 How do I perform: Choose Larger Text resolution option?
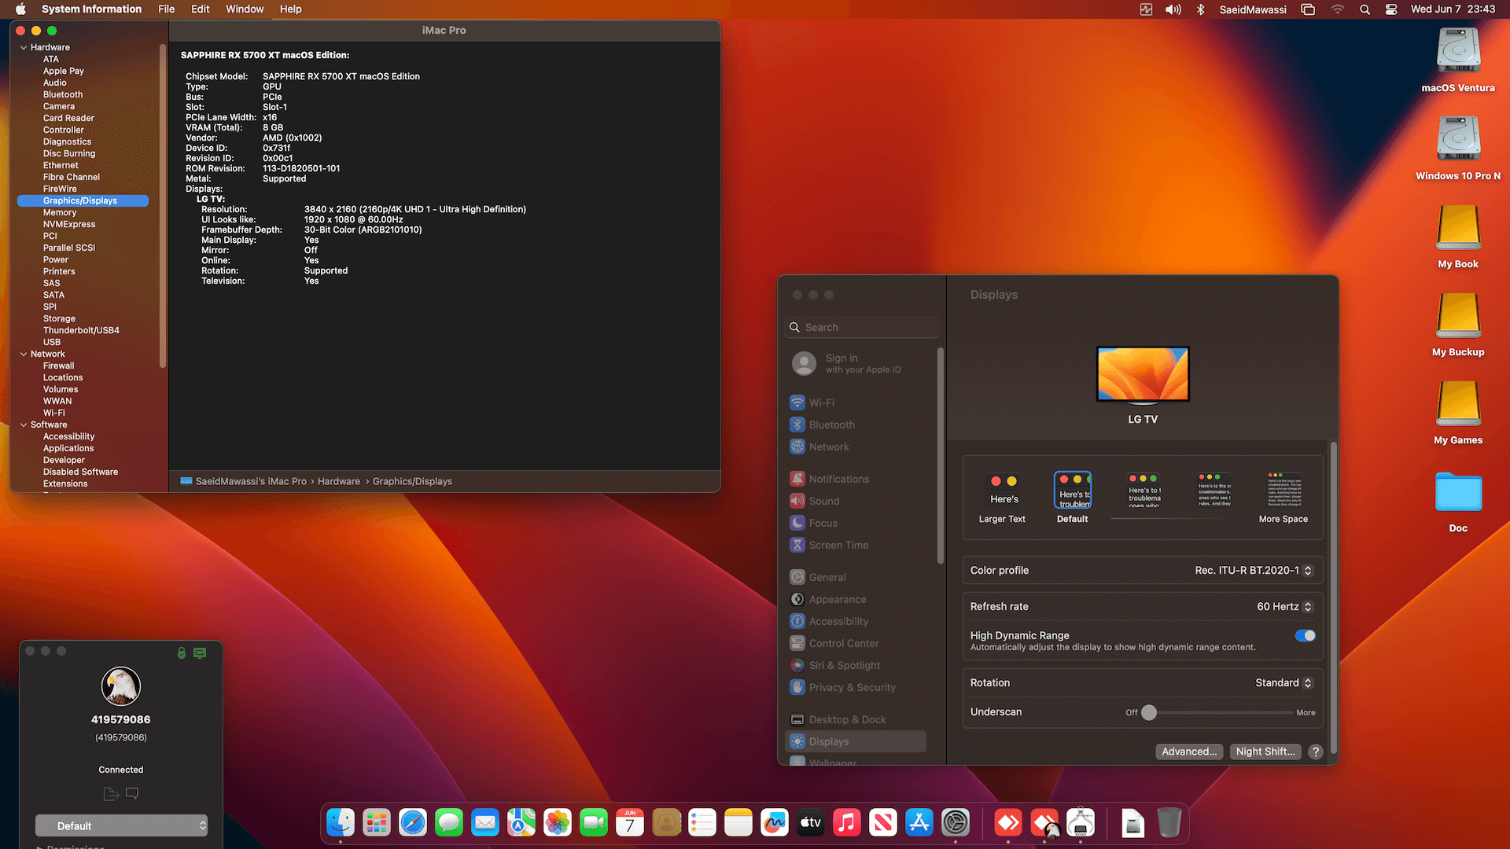point(1003,497)
